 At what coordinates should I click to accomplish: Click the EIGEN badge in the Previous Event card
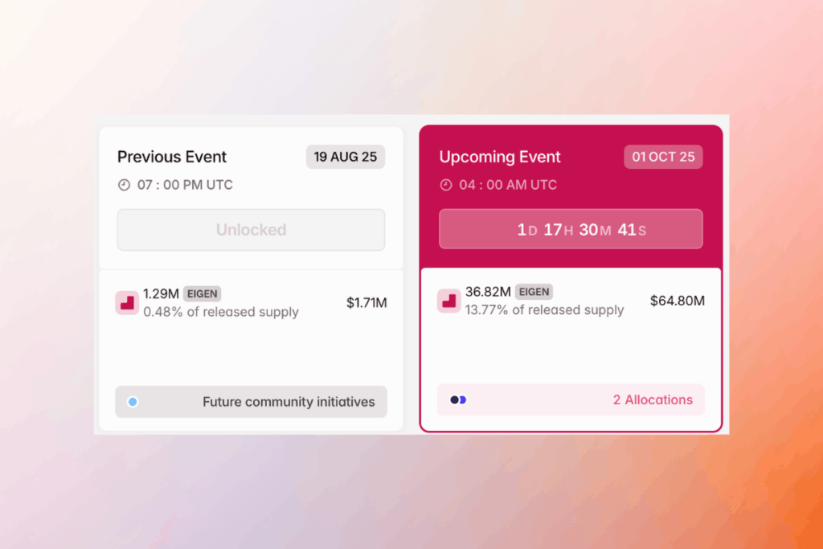click(x=202, y=293)
